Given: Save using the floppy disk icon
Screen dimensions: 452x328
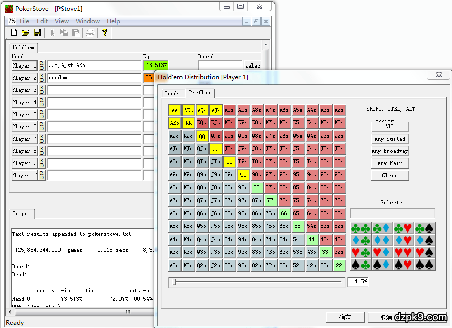Looking at the screenshot, I should pyautogui.click(x=37, y=32).
